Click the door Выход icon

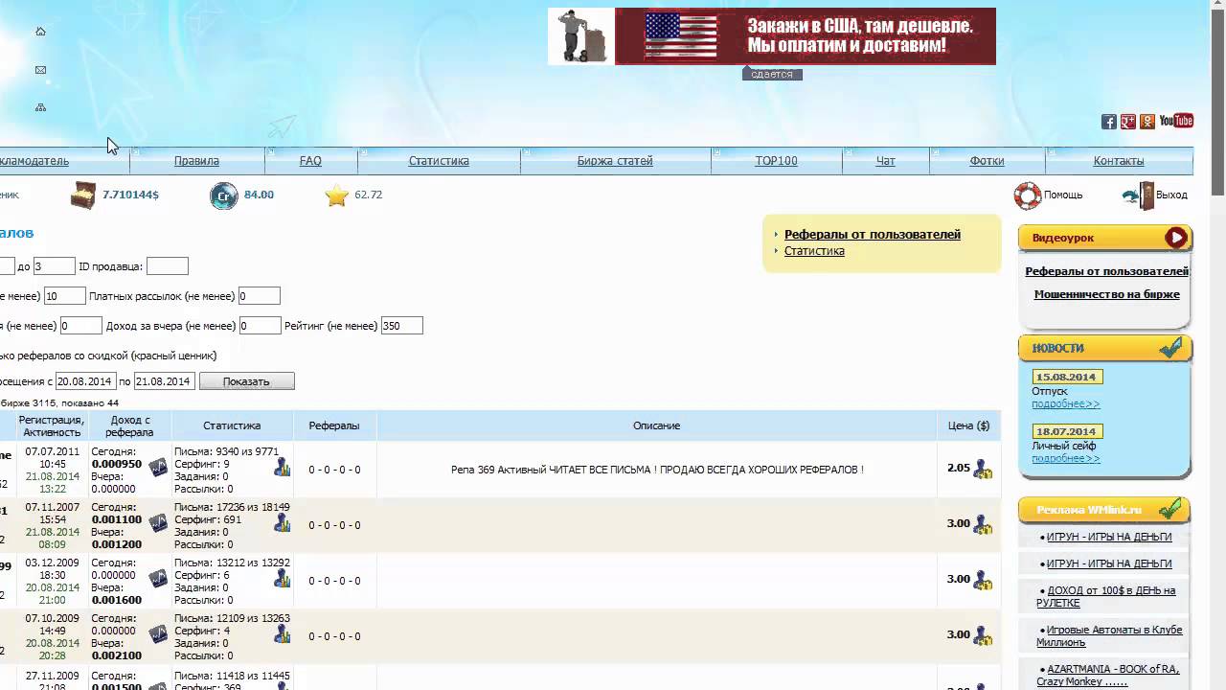pyautogui.click(x=1138, y=195)
